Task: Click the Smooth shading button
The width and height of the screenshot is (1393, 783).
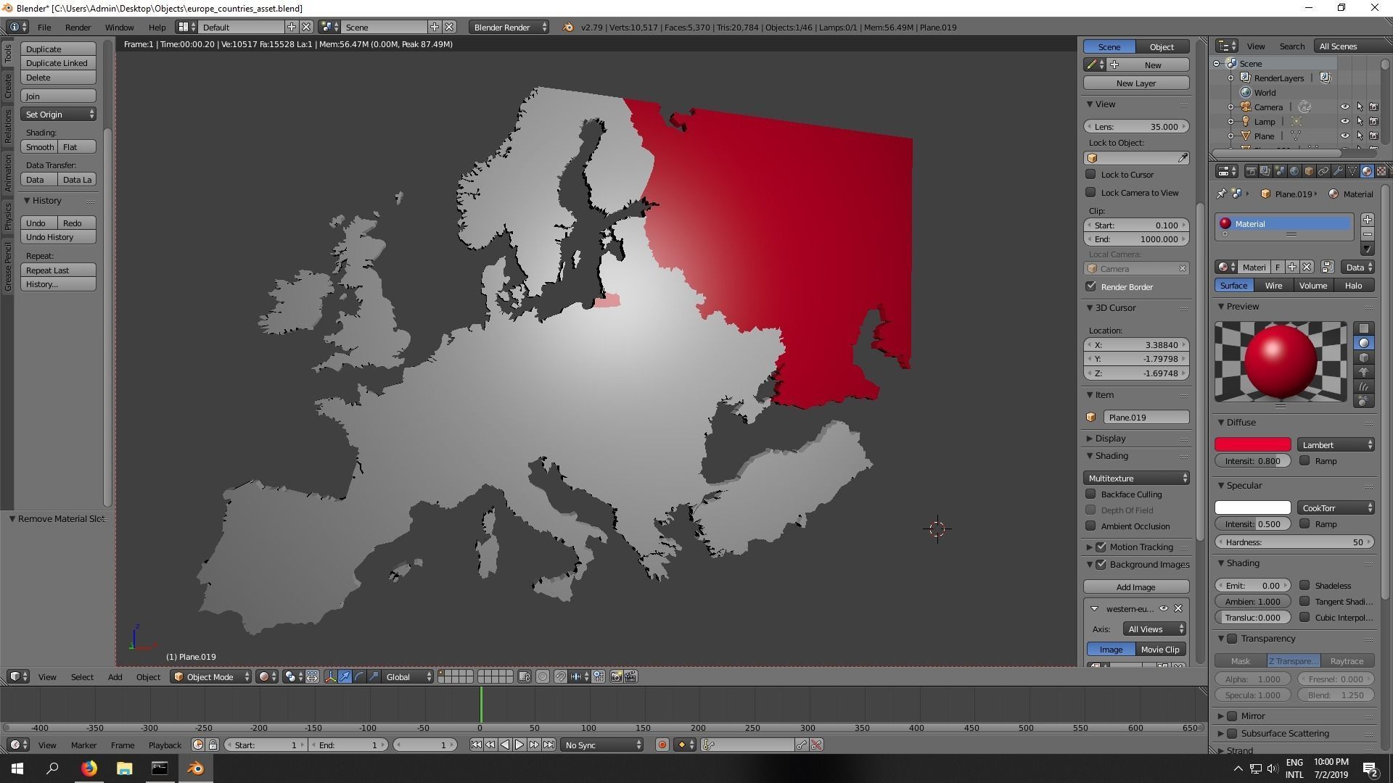Action: point(40,146)
